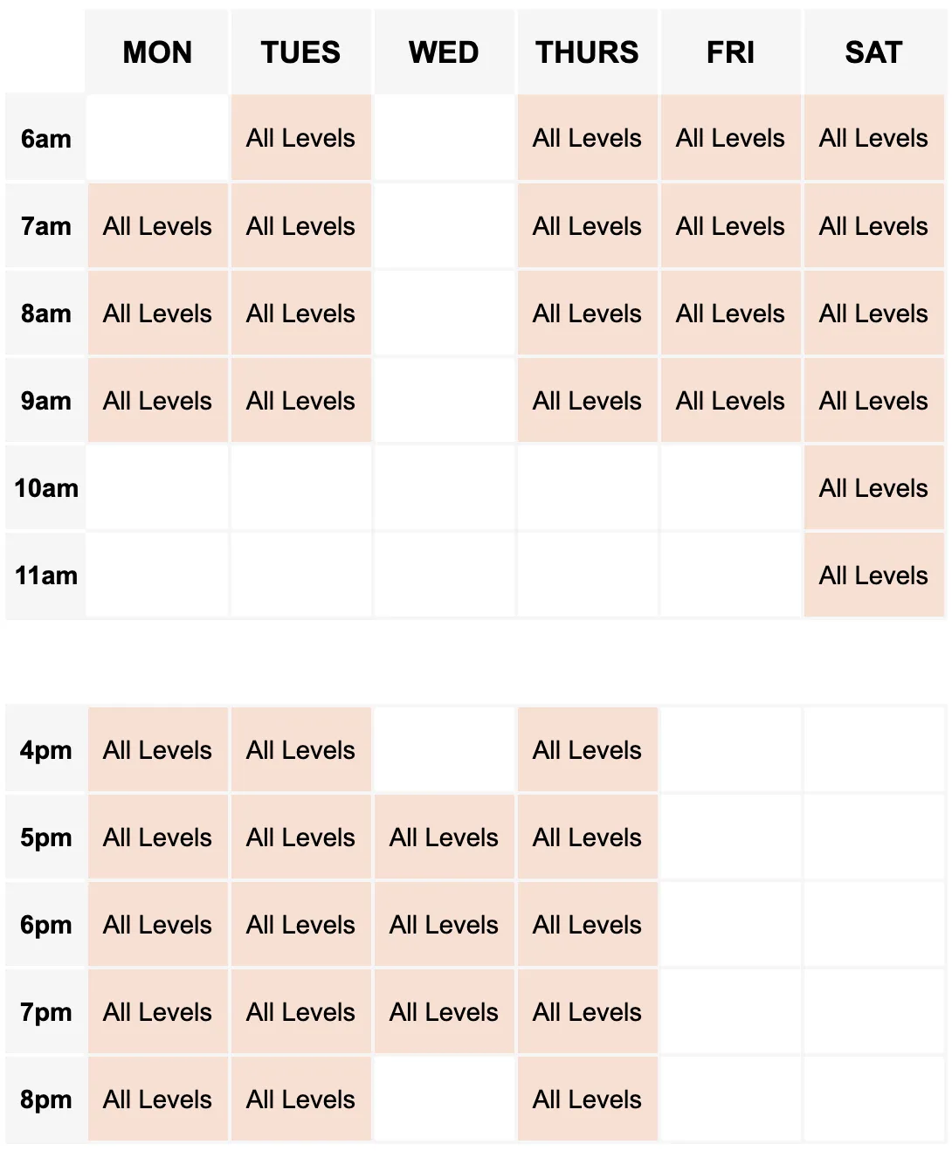Pick Wednesday 7pm All Levels session
The image size is (952, 1151).
tap(444, 1012)
